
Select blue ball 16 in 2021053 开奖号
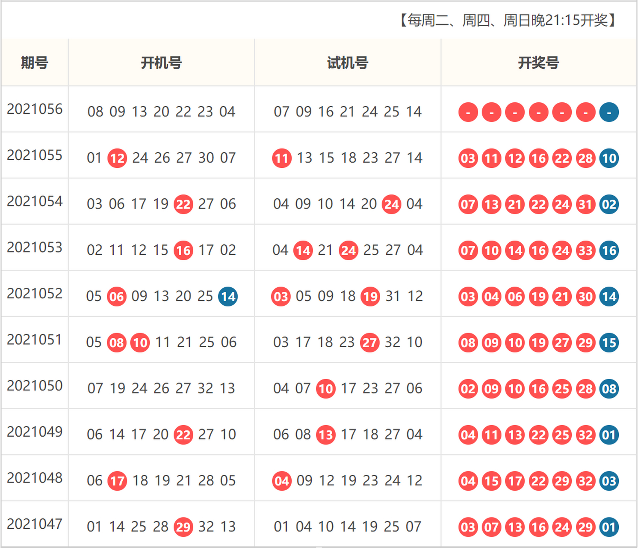click(609, 250)
